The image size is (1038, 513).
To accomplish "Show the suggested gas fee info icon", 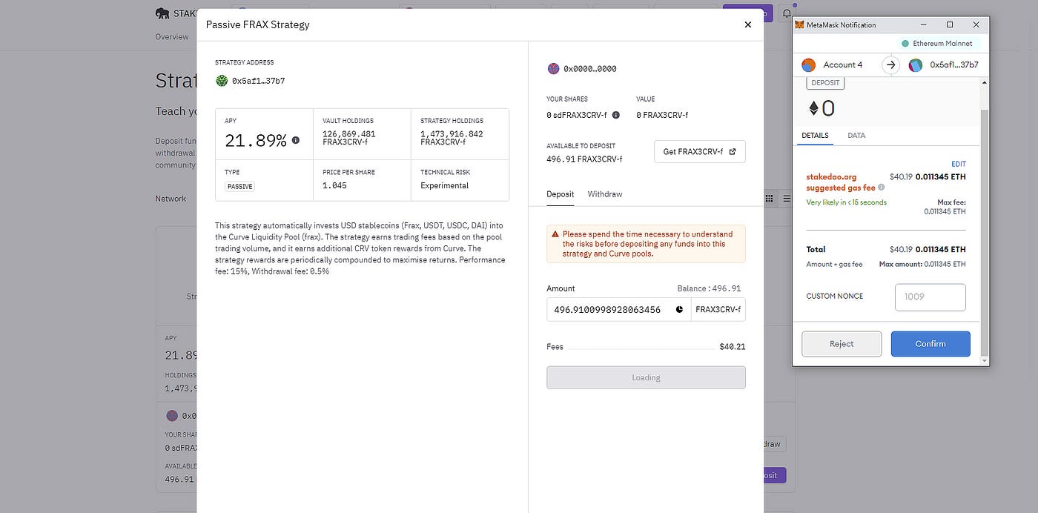I will click(881, 188).
